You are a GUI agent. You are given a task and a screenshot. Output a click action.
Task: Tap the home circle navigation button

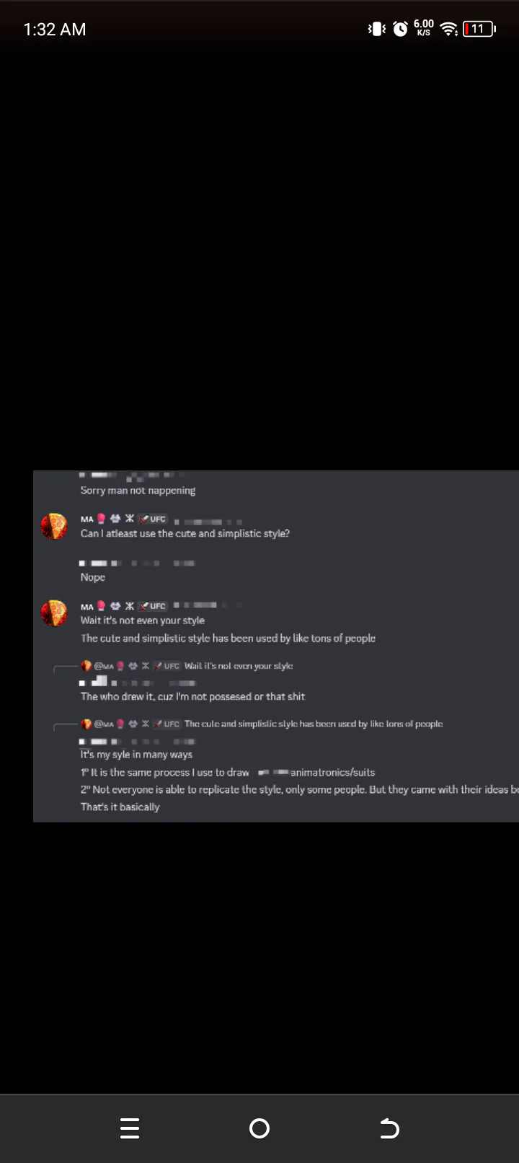[x=259, y=1128]
